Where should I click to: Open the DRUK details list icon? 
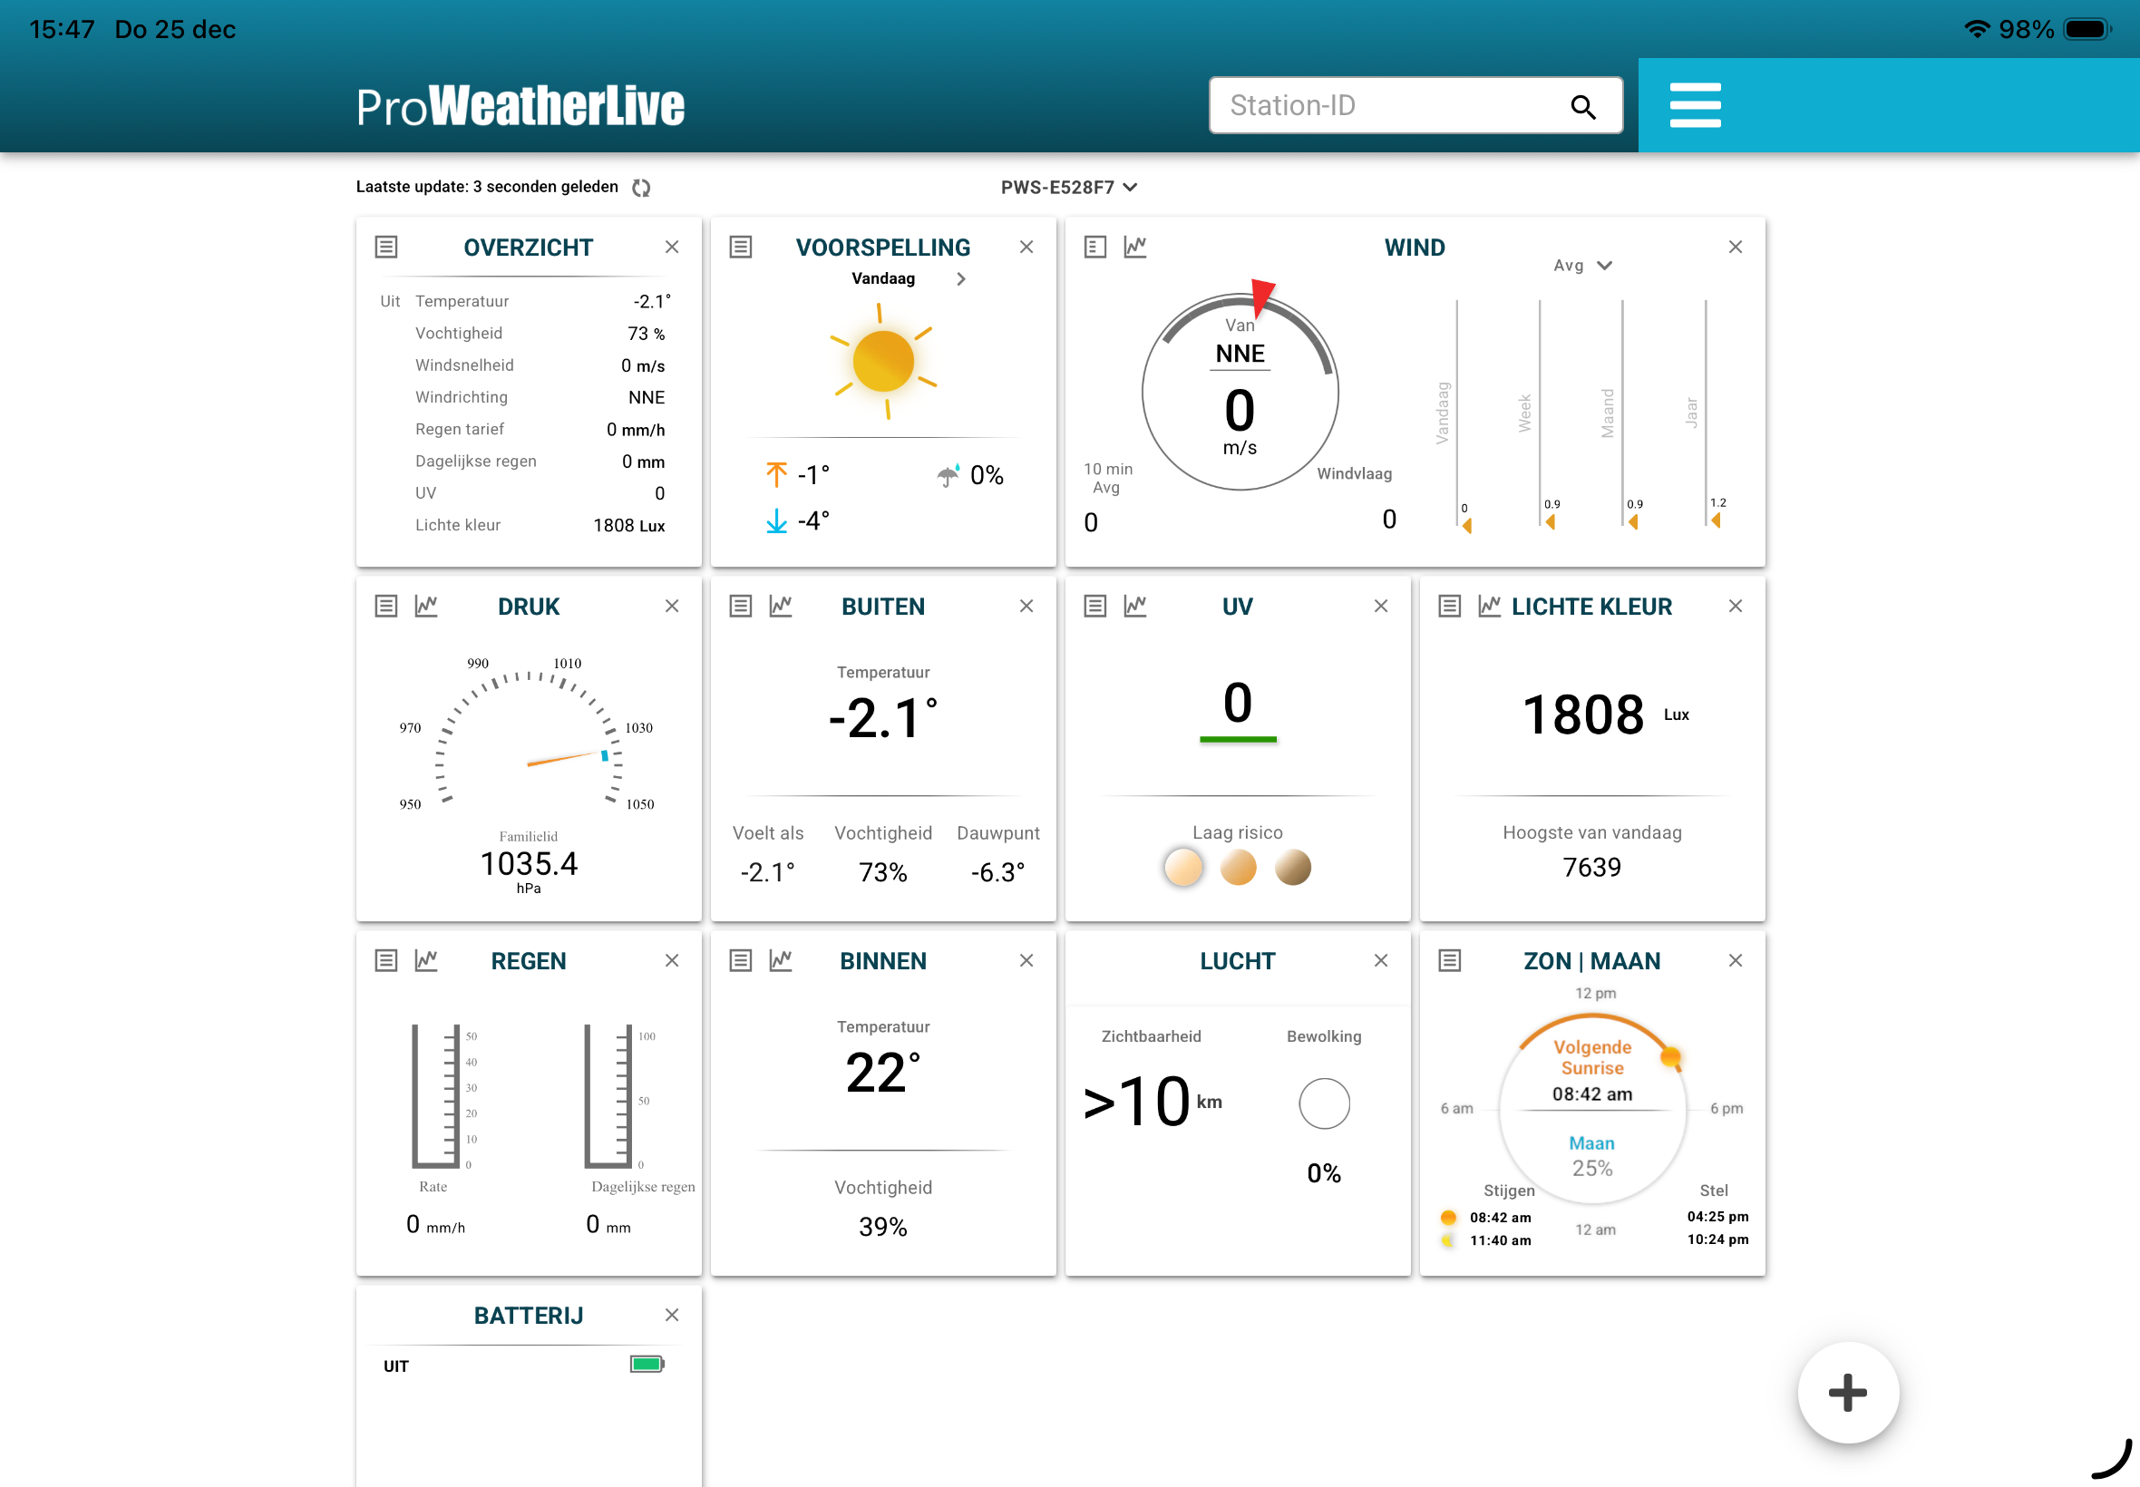click(x=385, y=606)
